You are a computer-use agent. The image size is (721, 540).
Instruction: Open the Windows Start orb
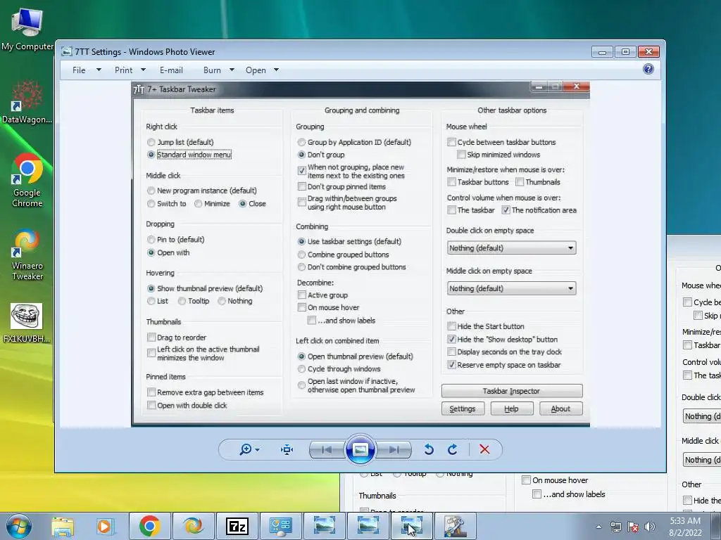click(19, 526)
